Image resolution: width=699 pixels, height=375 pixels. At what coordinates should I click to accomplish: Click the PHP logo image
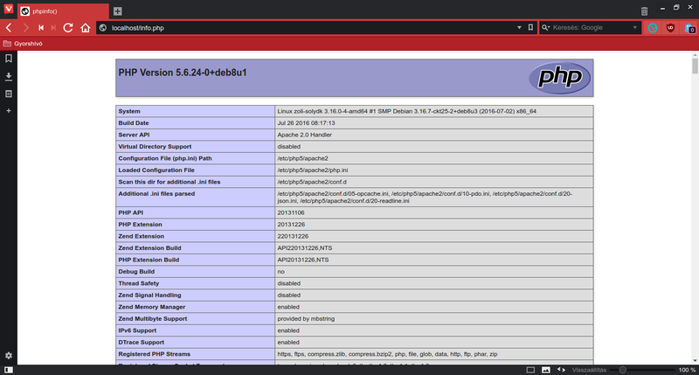(559, 78)
